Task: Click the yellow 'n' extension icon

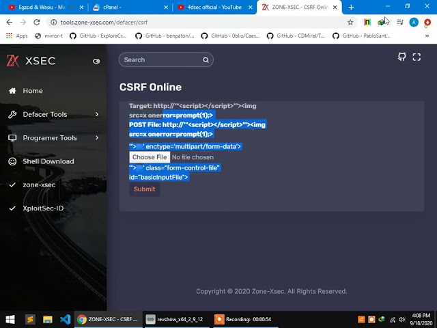Action: (x=367, y=22)
